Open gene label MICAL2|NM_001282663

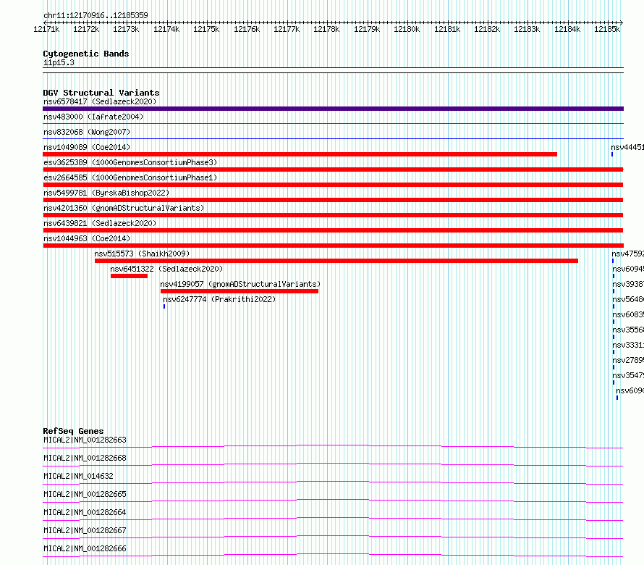pos(85,440)
